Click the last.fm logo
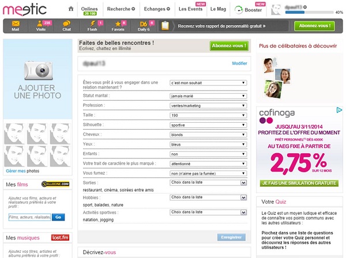 [x=60, y=237]
